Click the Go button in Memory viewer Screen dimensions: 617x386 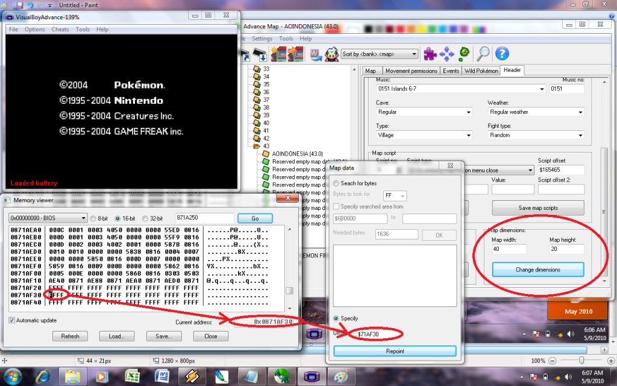pyautogui.click(x=255, y=218)
